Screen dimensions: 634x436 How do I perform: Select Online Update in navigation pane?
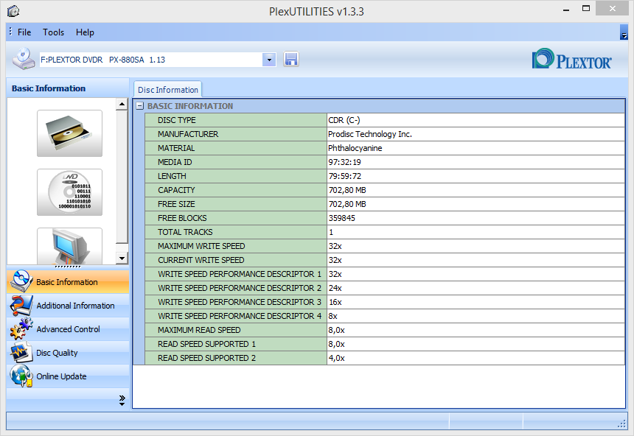(68, 376)
